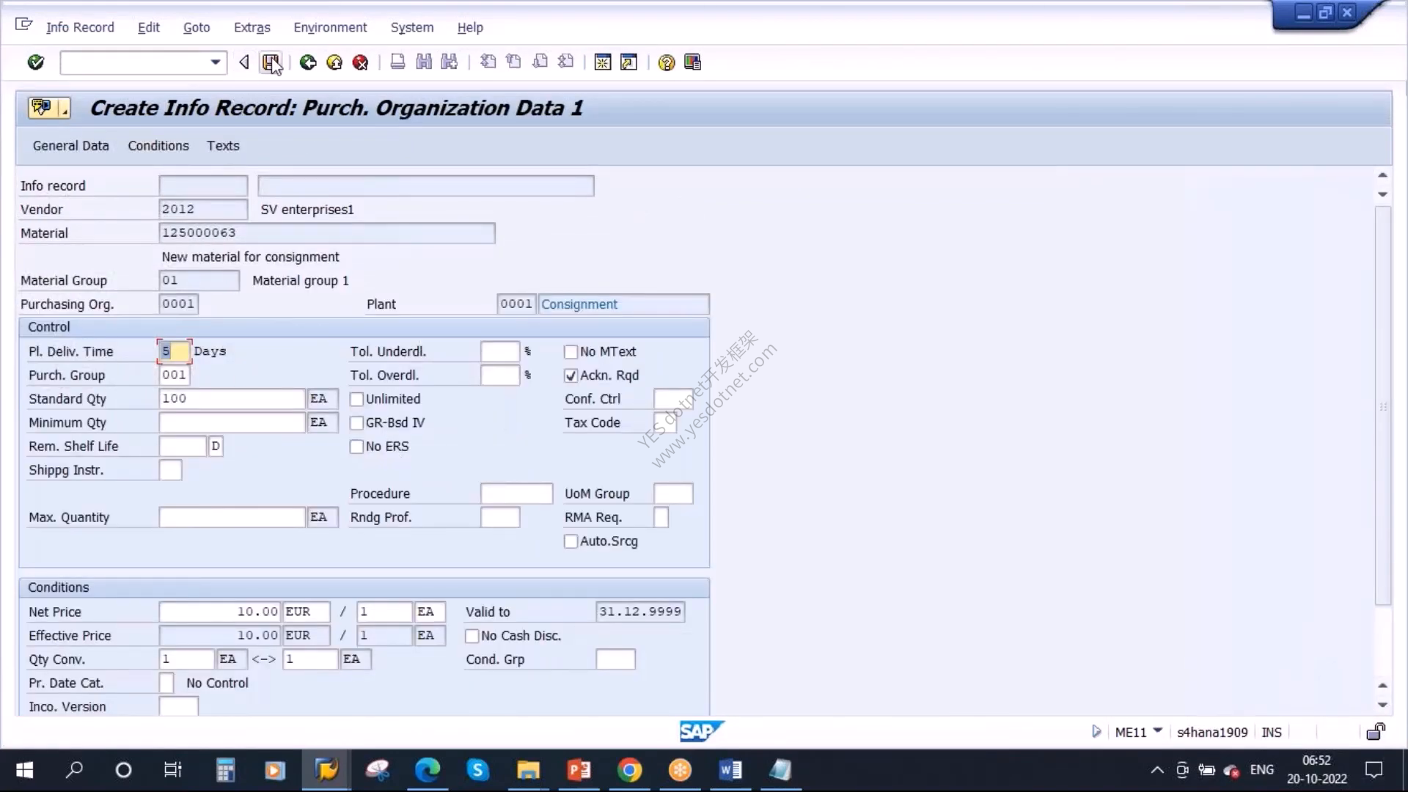Click the status bar play triangle icon

pos(1096,731)
